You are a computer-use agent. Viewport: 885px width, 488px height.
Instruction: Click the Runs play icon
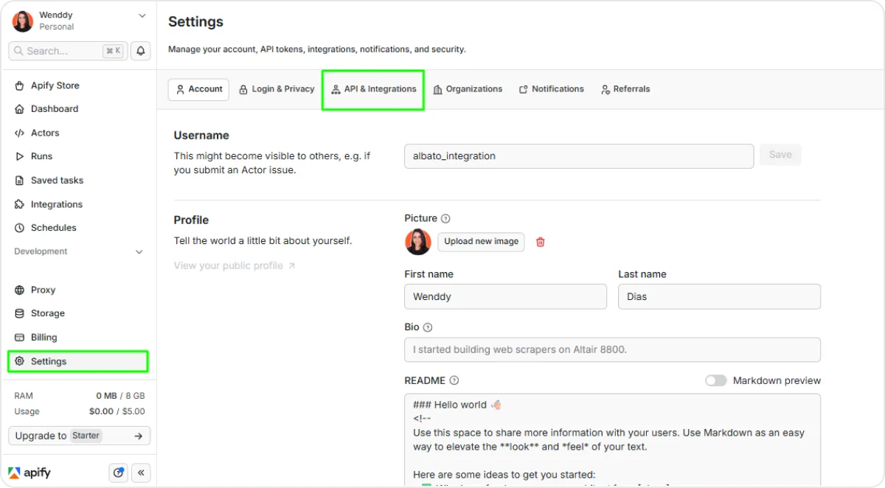(x=20, y=156)
